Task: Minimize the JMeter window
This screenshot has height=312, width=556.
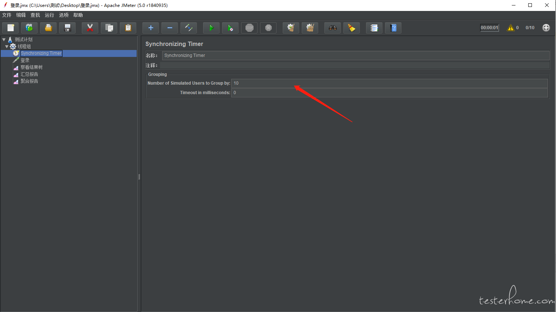Action: click(514, 5)
